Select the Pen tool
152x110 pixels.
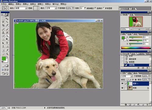click(3, 46)
